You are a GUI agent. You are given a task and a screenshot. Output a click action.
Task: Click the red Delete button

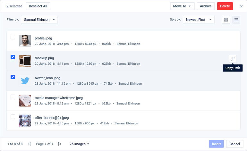tap(225, 6)
